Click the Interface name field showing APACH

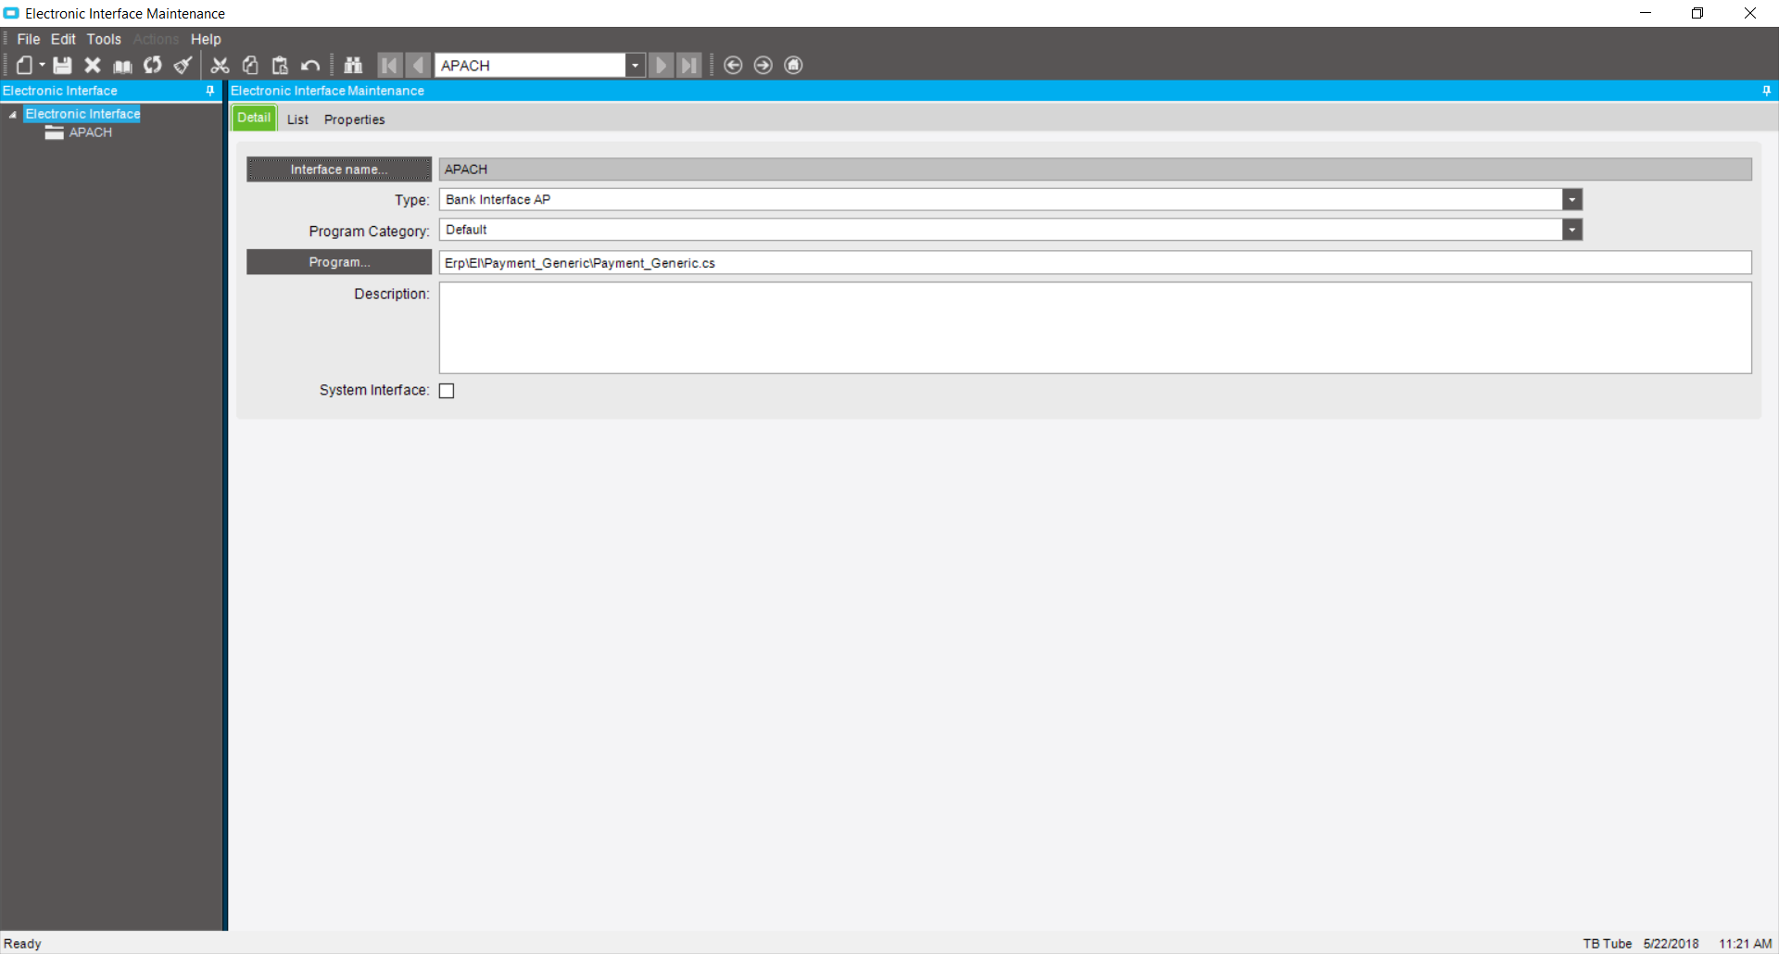1095,169
